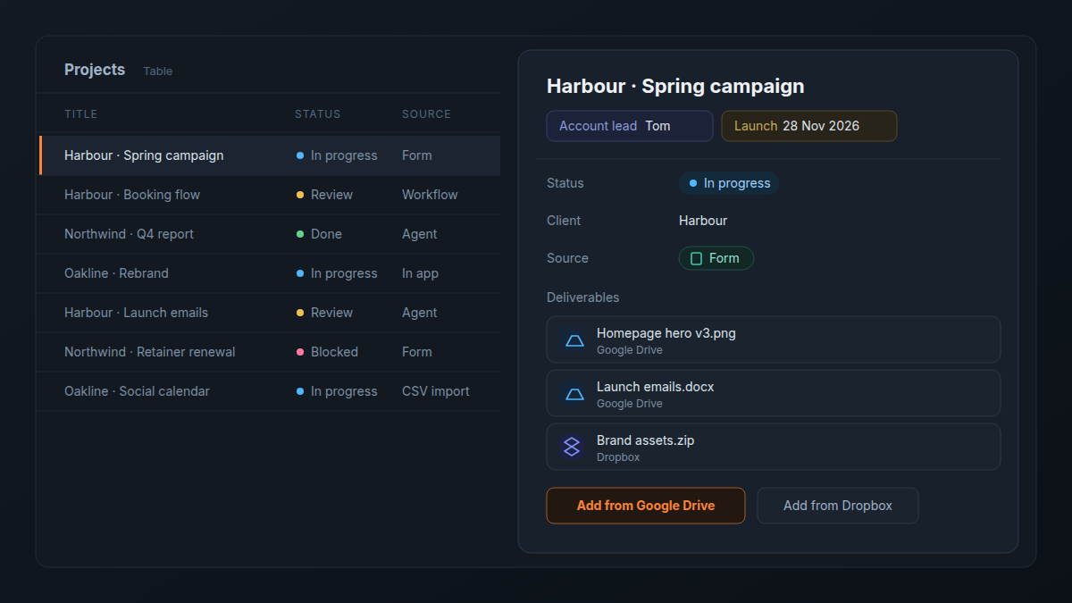
Task: Click the Deliverables section label
Action: click(x=583, y=297)
